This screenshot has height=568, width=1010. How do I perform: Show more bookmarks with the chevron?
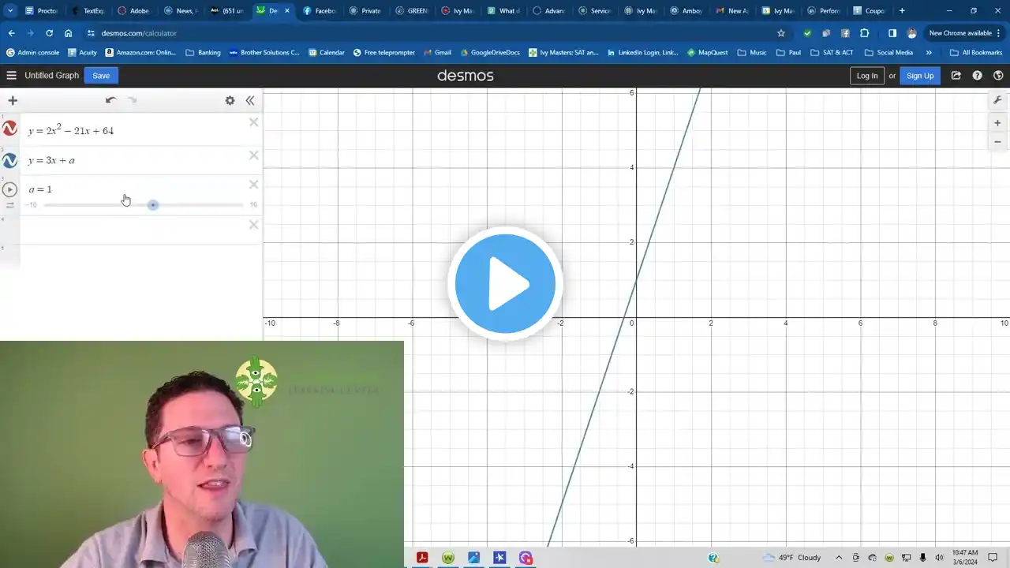tap(929, 53)
